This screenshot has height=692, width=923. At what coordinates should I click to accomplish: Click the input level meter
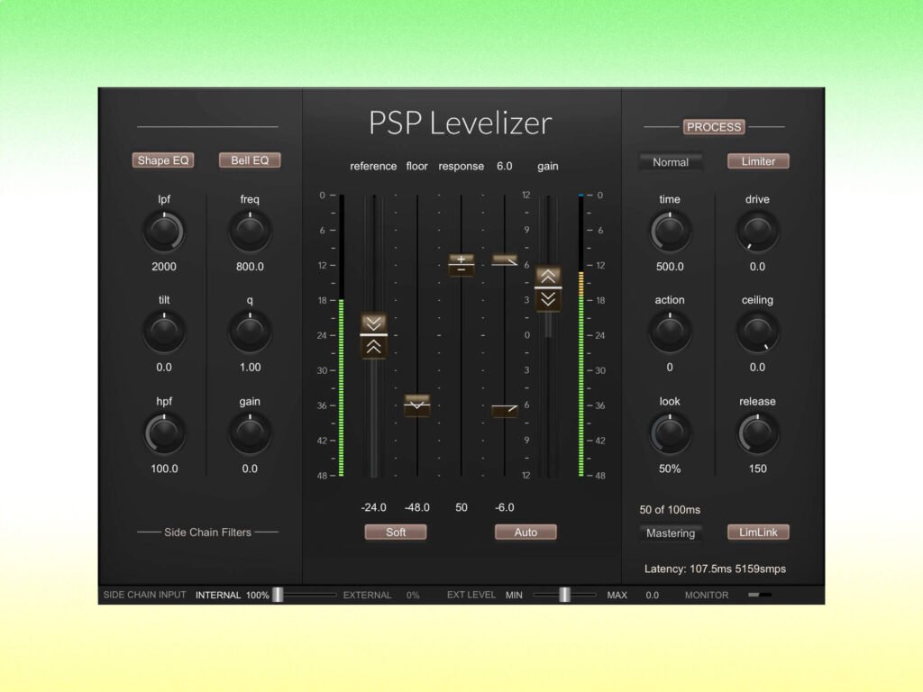341,335
